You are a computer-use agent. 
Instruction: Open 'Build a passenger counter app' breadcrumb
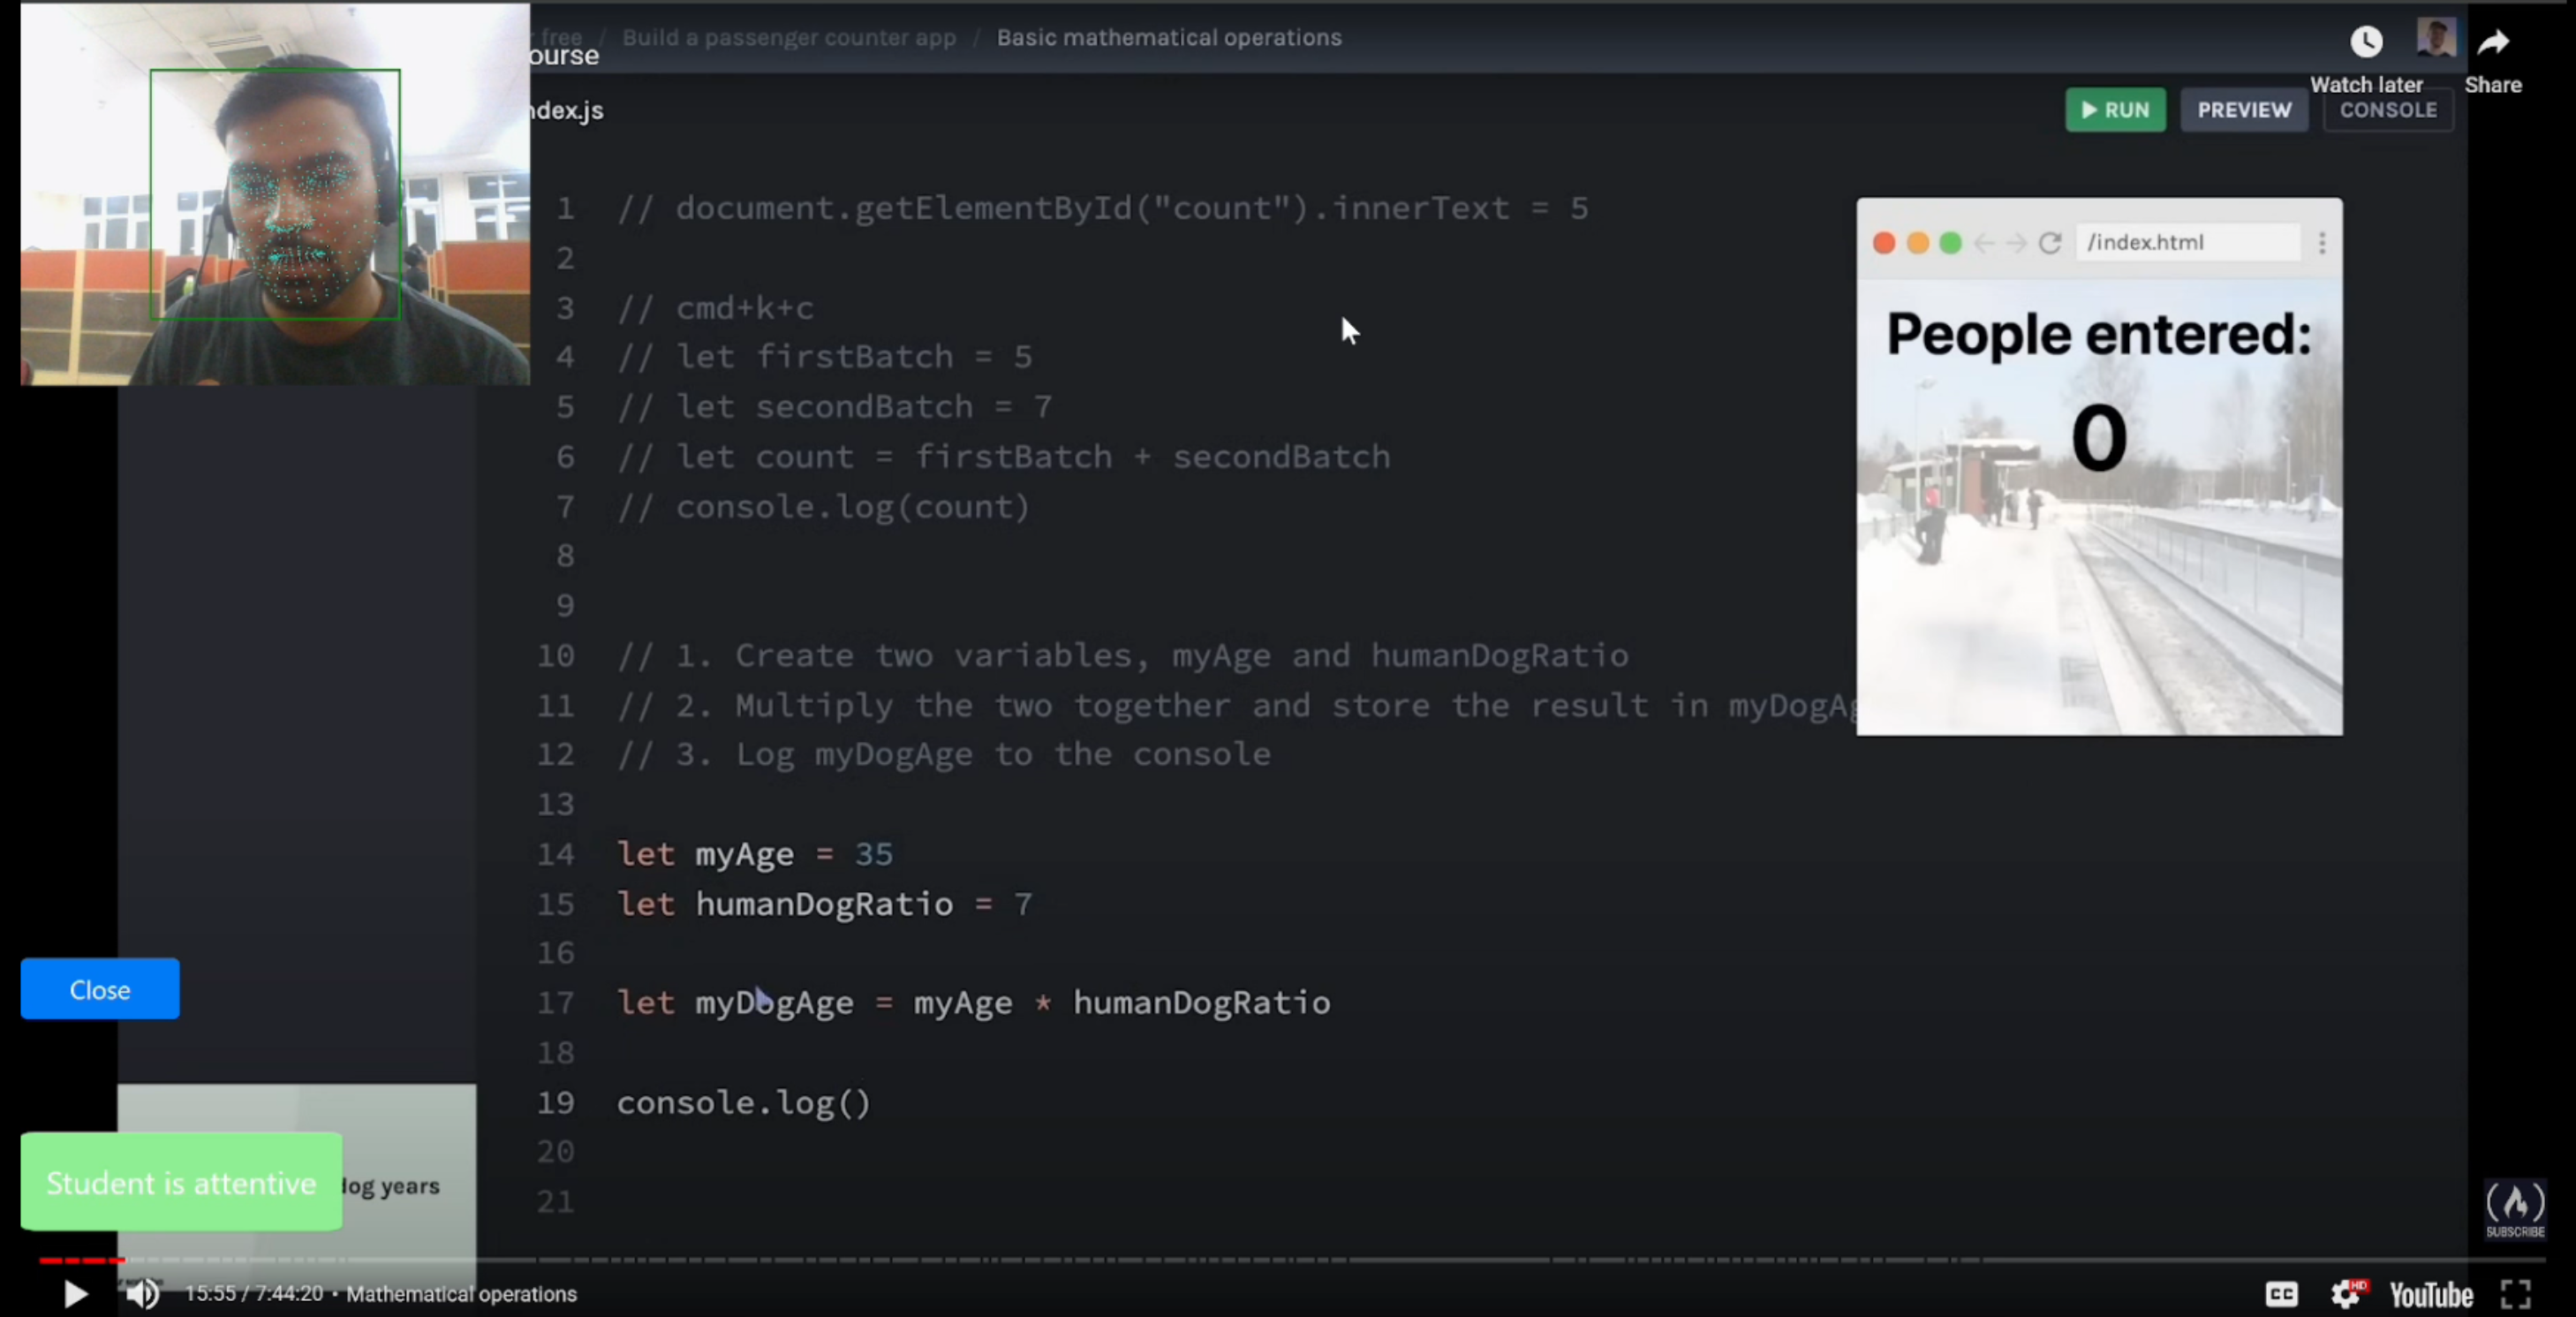pyautogui.click(x=788, y=38)
